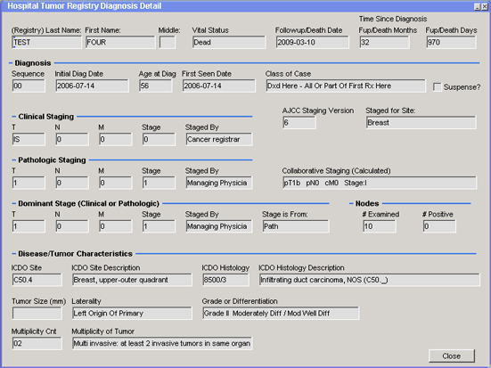This screenshot has width=491, height=368.
Task: Select the Staged for Site Breast field
Action: click(x=421, y=122)
